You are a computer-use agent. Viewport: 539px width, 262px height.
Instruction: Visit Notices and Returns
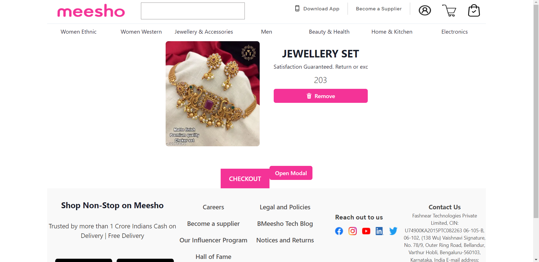coord(285,240)
